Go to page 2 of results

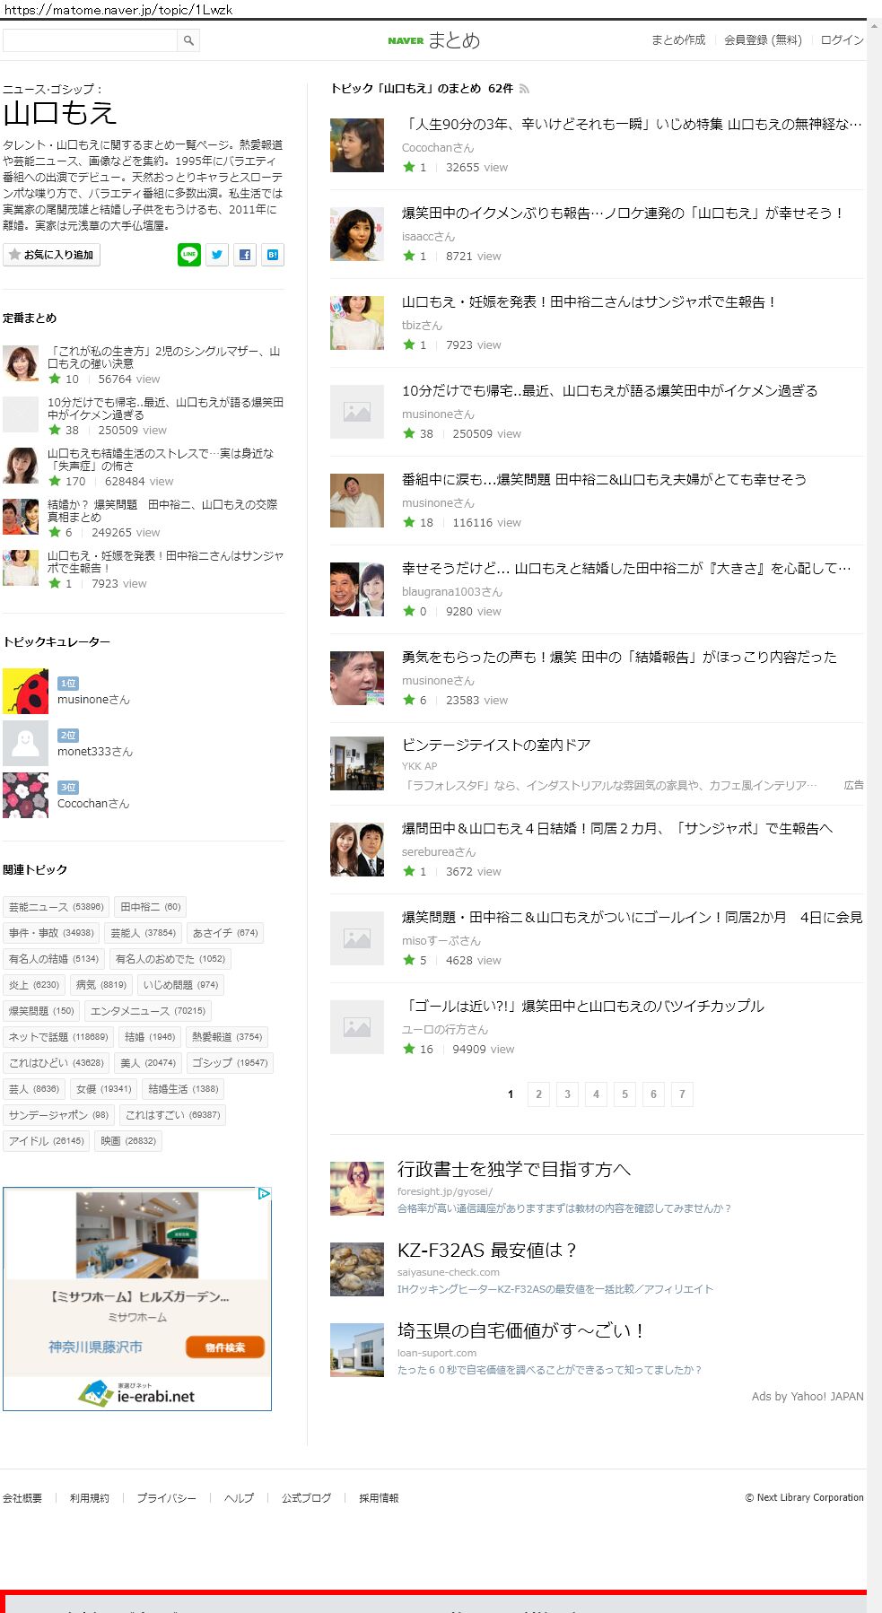[538, 1094]
